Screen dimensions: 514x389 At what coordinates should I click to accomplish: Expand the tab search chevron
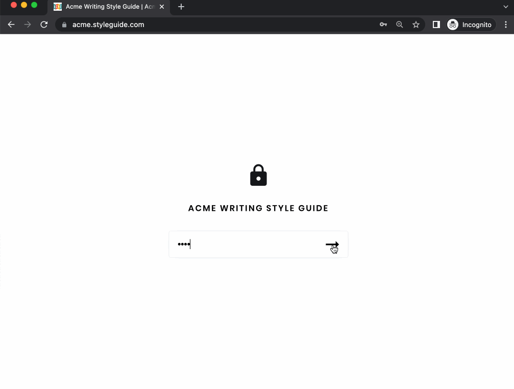coord(506,7)
